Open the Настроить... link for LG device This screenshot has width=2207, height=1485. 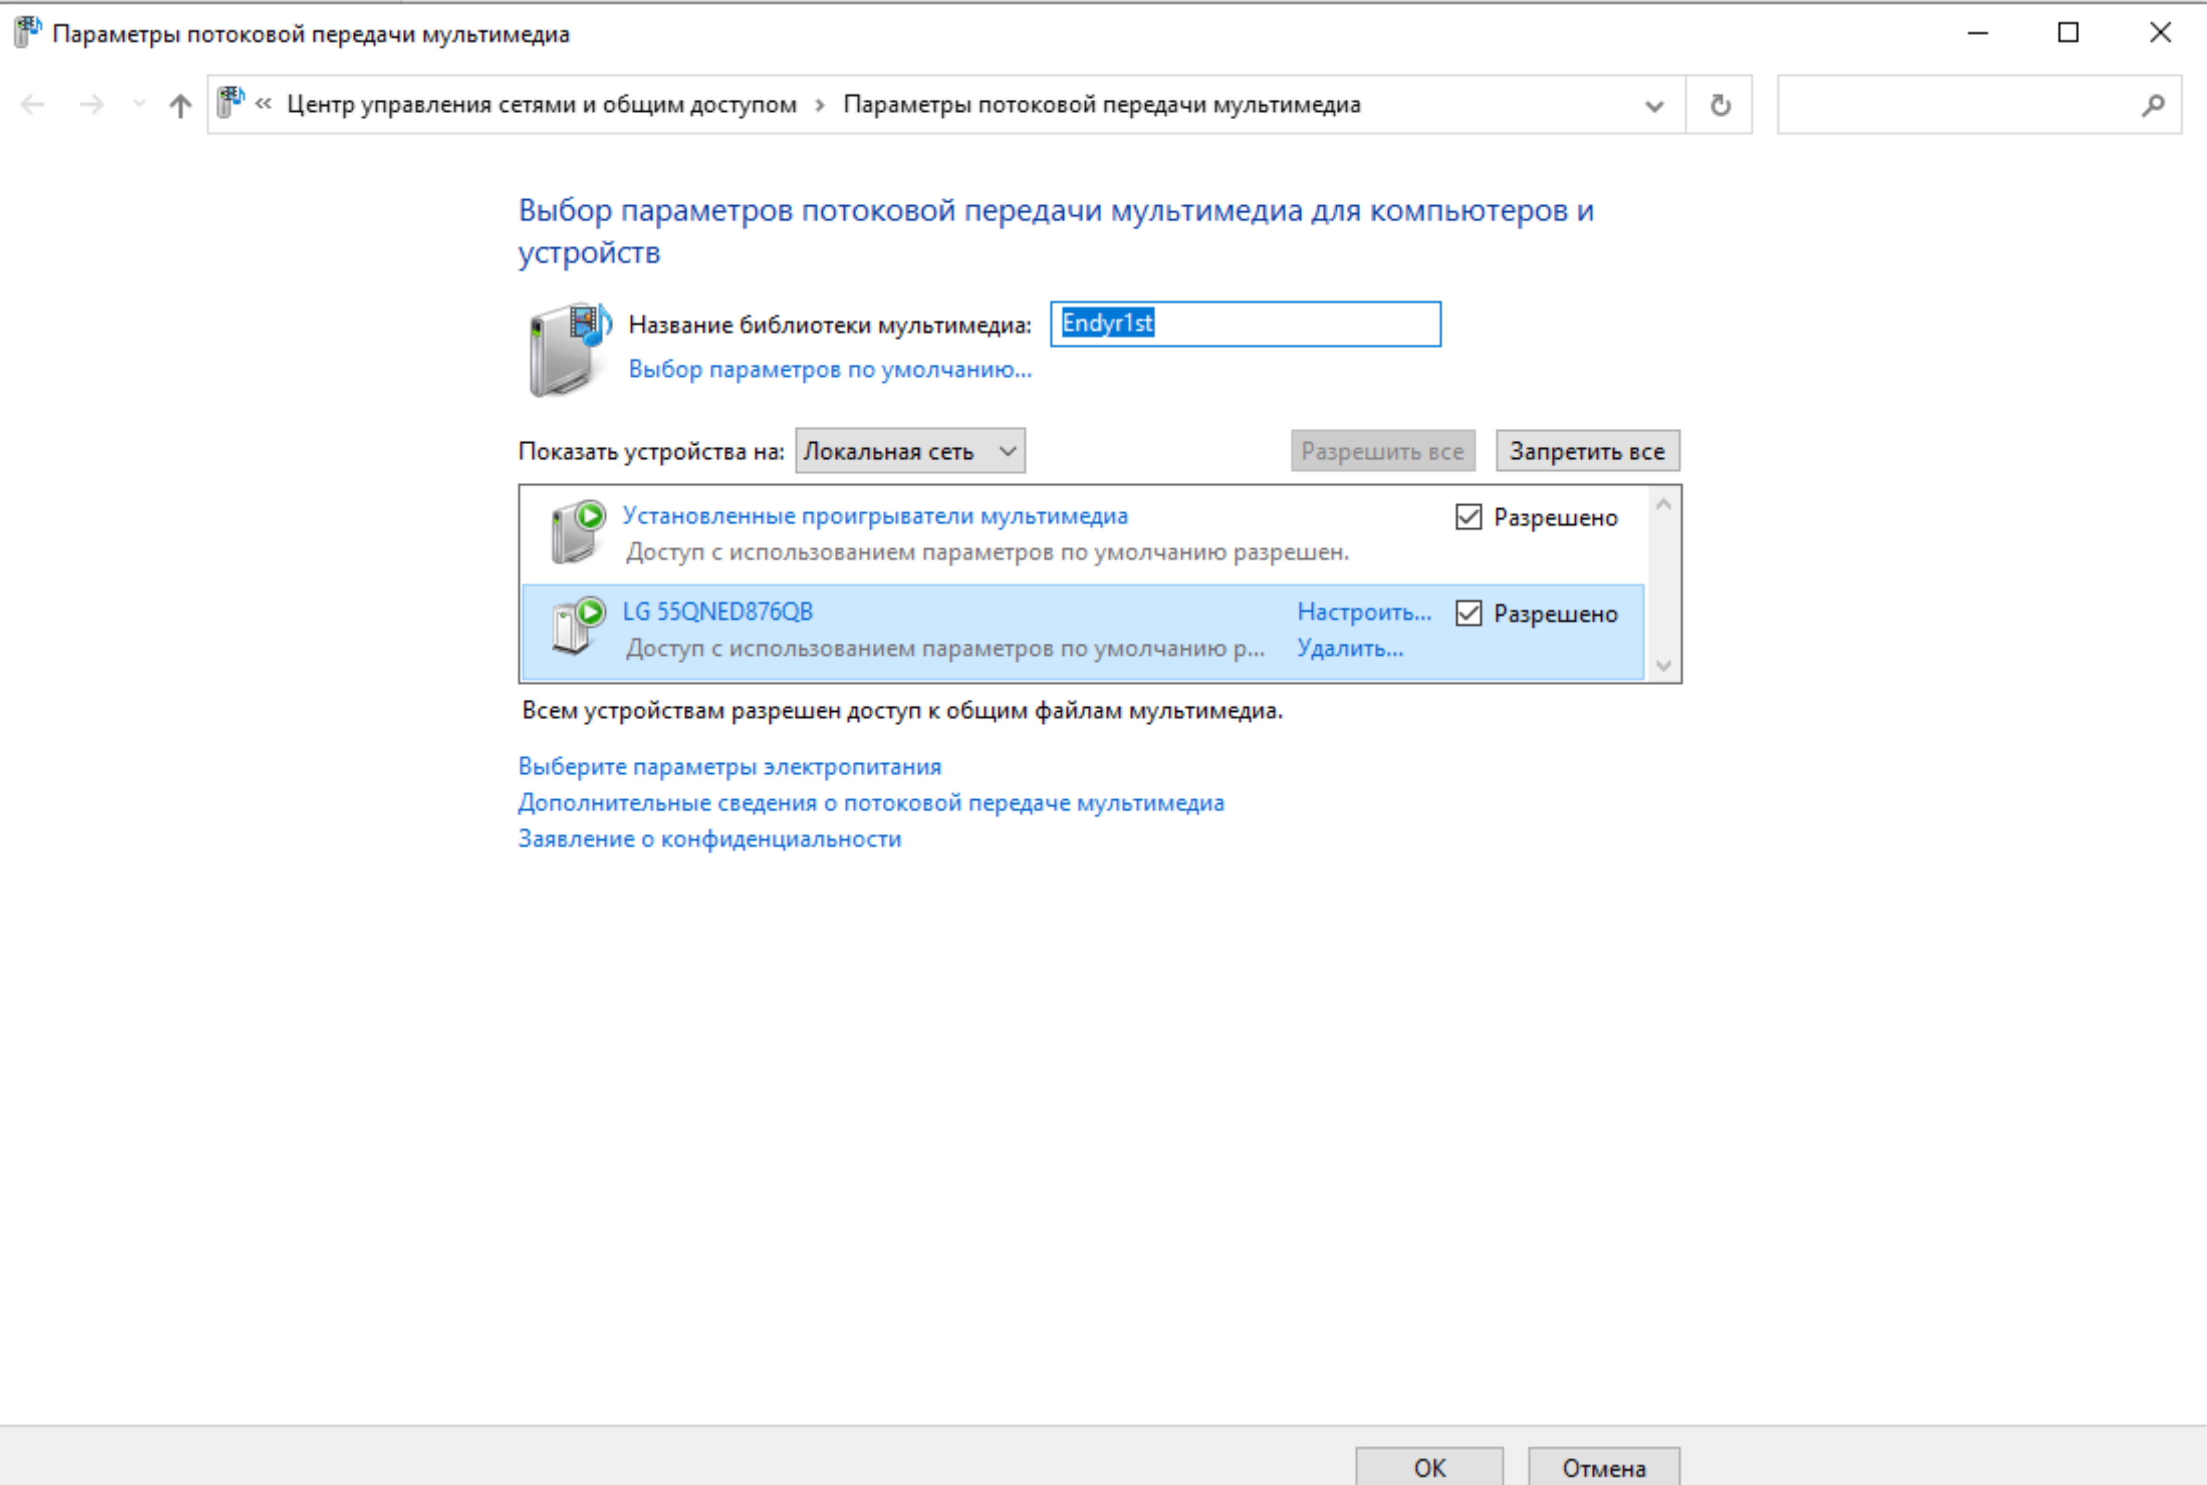coord(1363,612)
